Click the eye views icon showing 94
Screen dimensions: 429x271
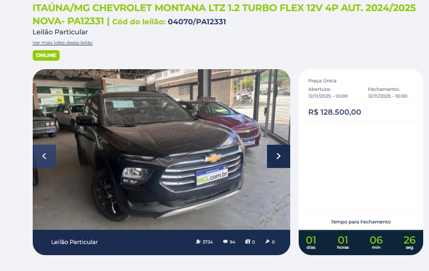coord(225,241)
